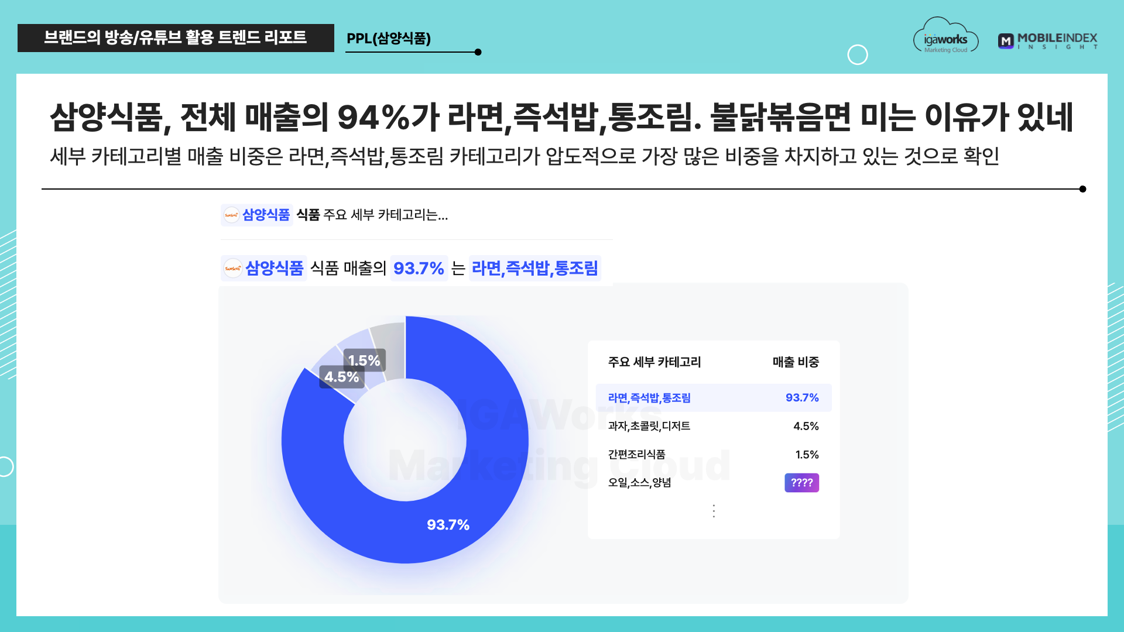The image size is (1124, 632).
Task: Click the MOBILEINDEX INSIGHT logo
Action: 1048,41
